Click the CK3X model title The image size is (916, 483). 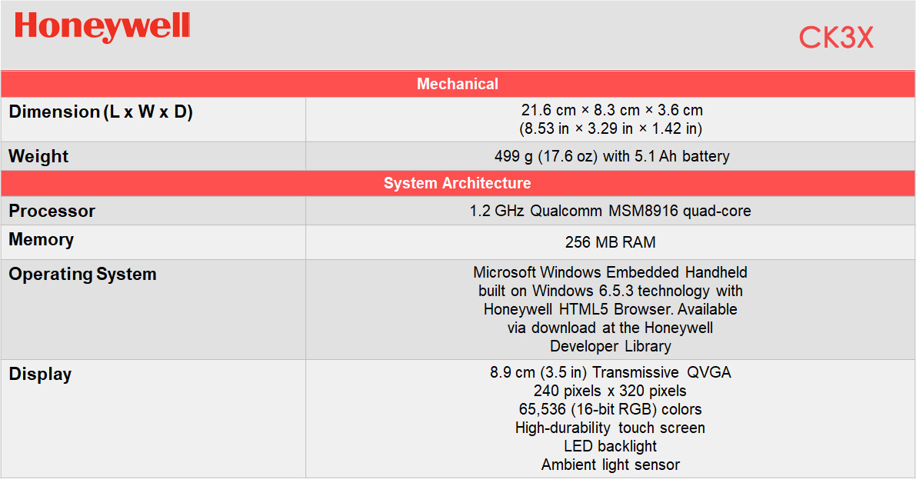coord(836,38)
